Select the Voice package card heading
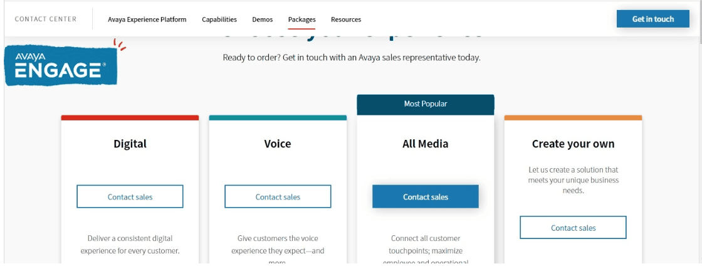Viewport: 702px width, 271px height. click(278, 144)
